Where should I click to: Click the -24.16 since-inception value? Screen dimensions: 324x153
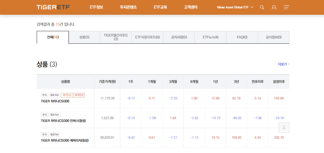[x=279, y=118]
